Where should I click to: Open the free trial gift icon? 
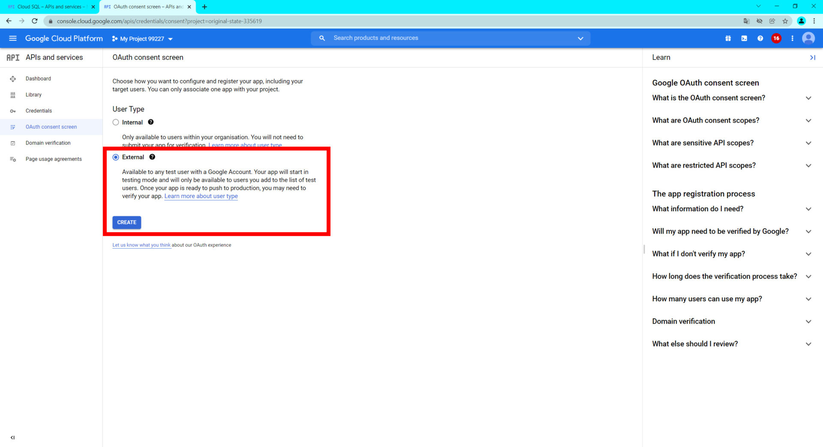(728, 38)
